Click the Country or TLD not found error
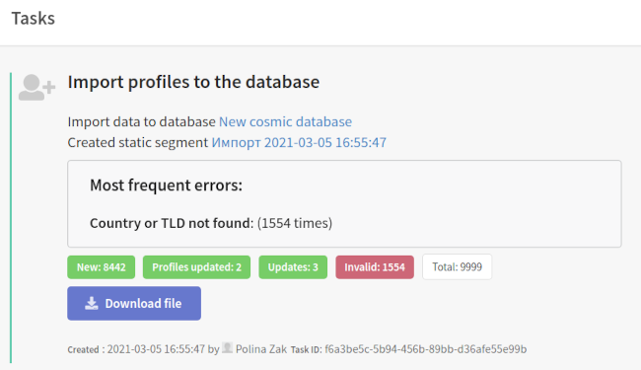The width and height of the screenshot is (641, 370). click(172, 223)
